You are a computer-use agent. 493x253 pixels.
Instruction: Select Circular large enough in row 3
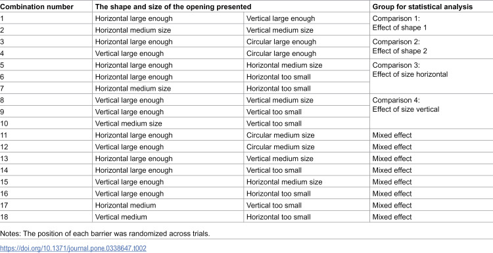(x=281, y=42)
